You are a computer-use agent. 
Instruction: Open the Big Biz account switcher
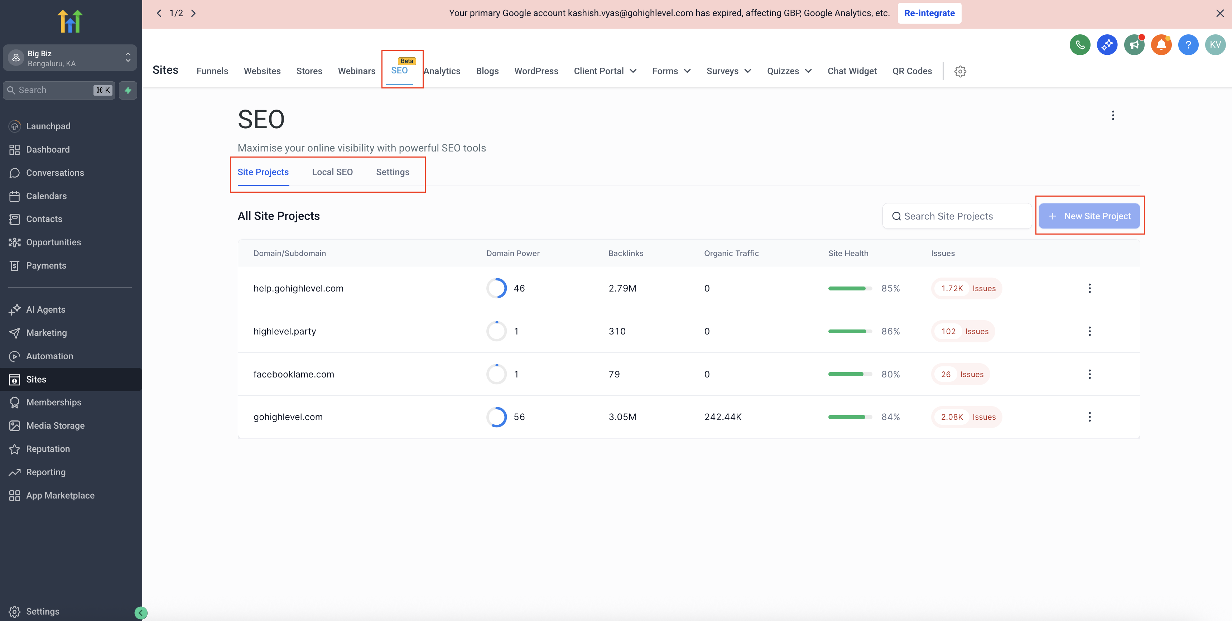tap(70, 58)
